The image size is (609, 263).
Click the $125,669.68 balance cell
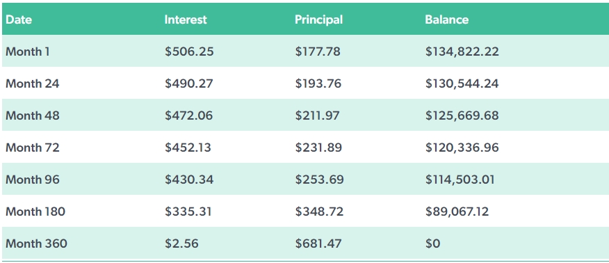pyautogui.click(x=462, y=115)
